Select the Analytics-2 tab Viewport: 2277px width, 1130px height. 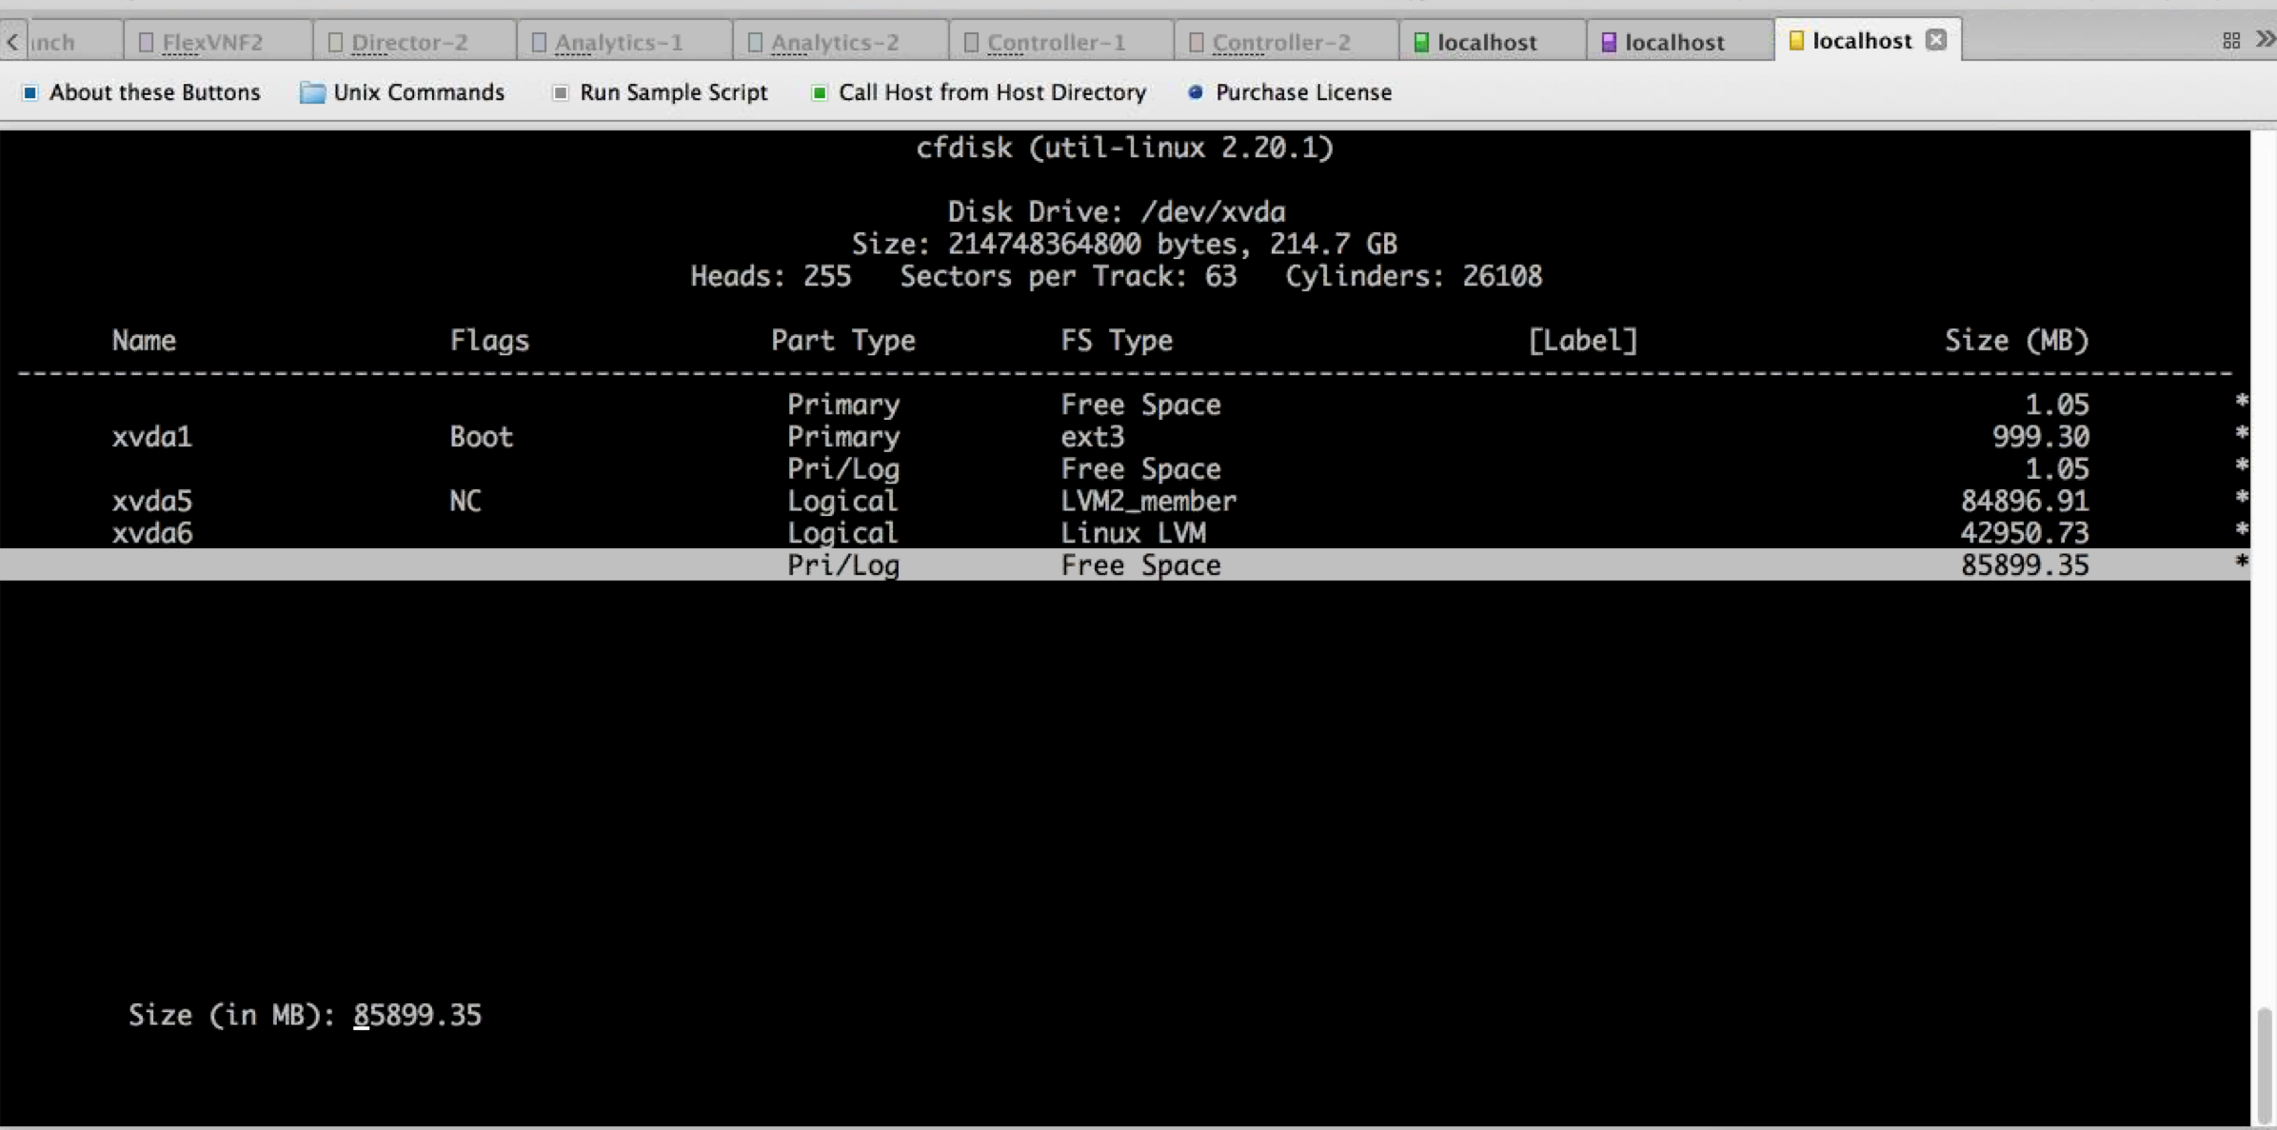[x=834, y=42]
